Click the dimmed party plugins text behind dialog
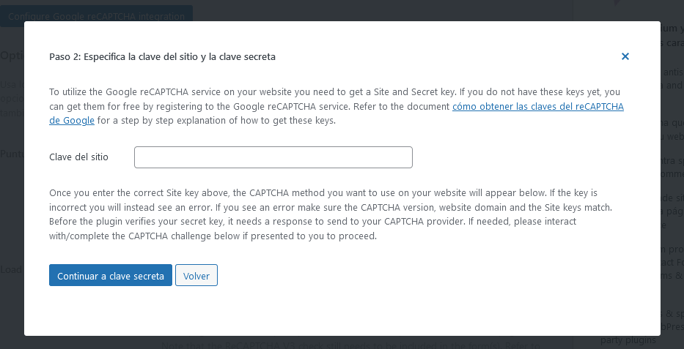Image resolution: width=684 pixels, height=349 pixels. tap(628, 340)
